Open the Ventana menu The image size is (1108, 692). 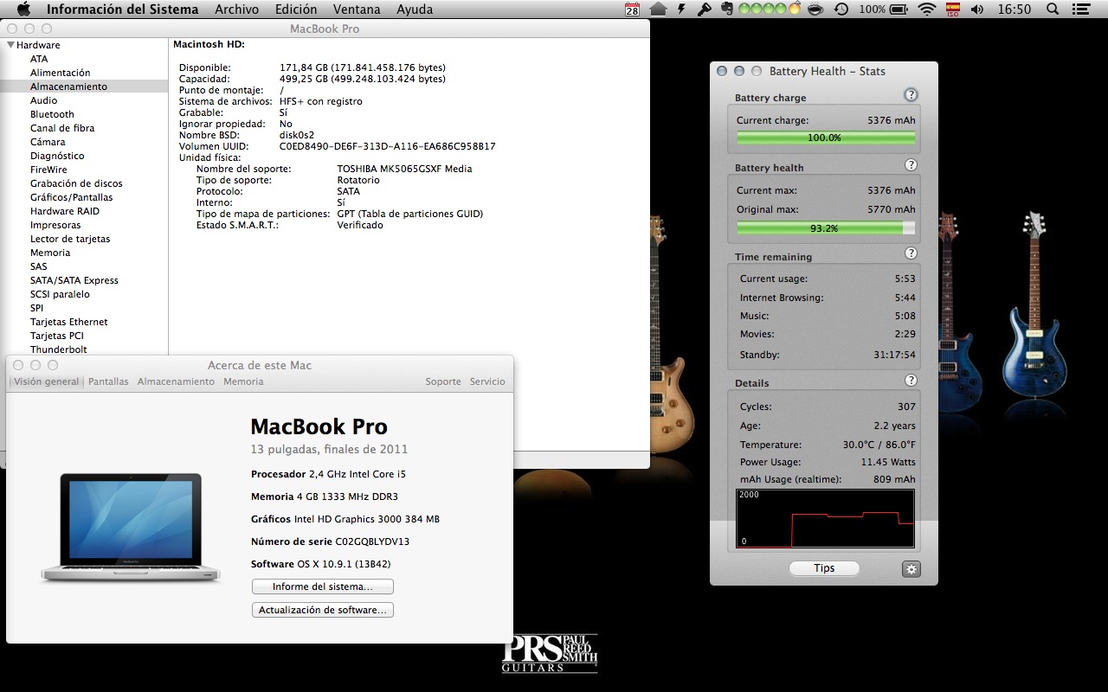pyautogui.click(x=357, y=10)
